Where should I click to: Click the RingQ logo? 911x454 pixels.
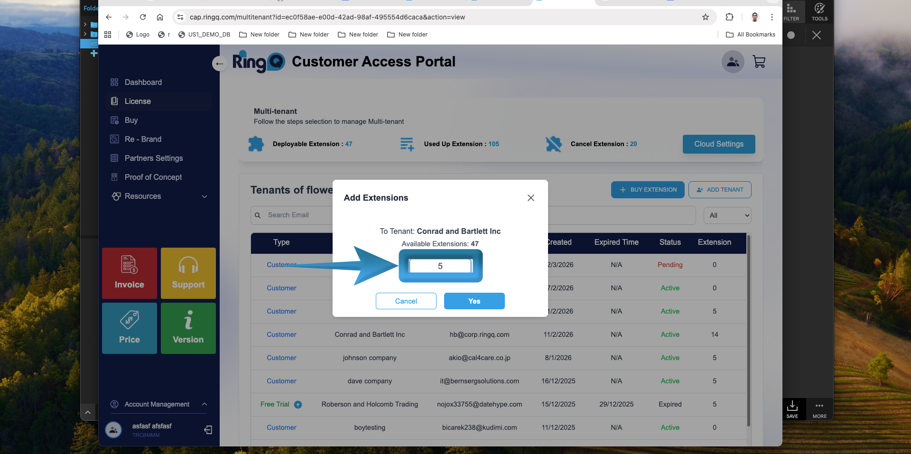point(259,62)
